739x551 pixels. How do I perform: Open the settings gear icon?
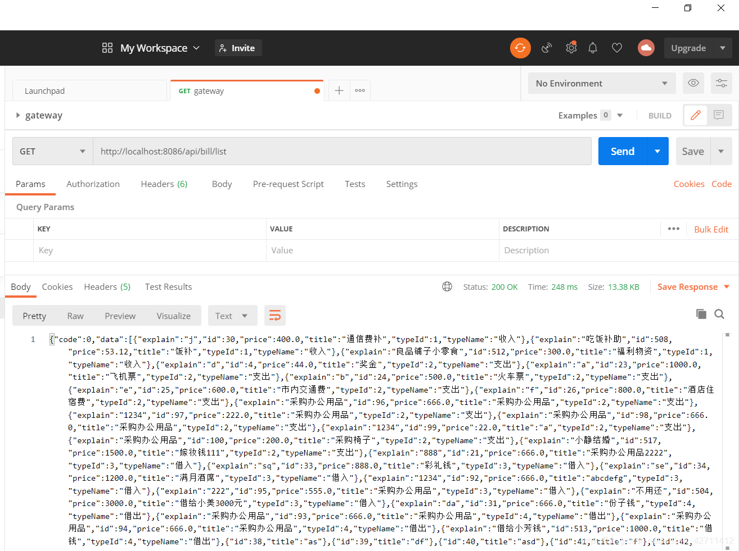click(x=571, y=47)
